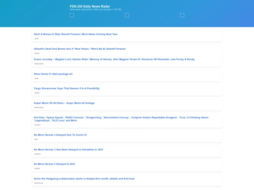Image resolution: width=254 pixels, height=190 pixels.
Task: Open the Scans roundup Maglam Lord headline
Action: (x=114, y=59)
